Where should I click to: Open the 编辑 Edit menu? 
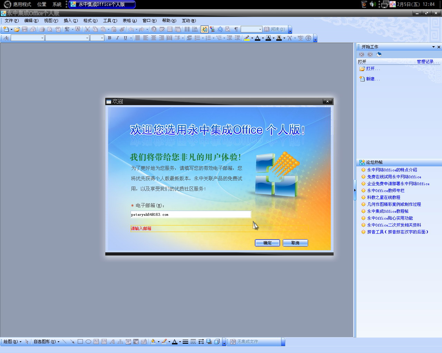coord(31,21)
